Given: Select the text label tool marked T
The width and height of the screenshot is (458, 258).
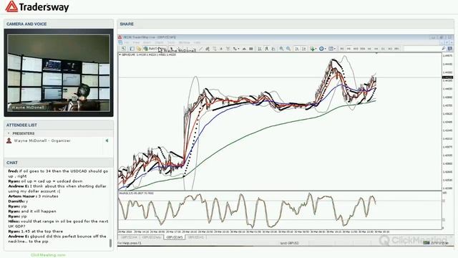Looking at the screenshot, I should click(228, 49).
